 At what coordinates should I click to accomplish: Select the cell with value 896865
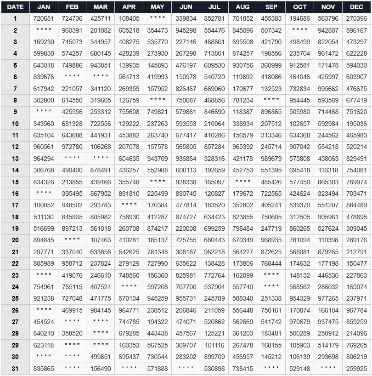(x=271, y=112)
